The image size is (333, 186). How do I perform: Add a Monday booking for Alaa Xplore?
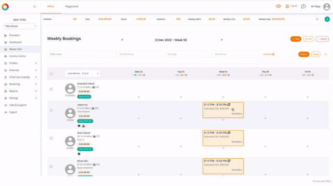139,146
